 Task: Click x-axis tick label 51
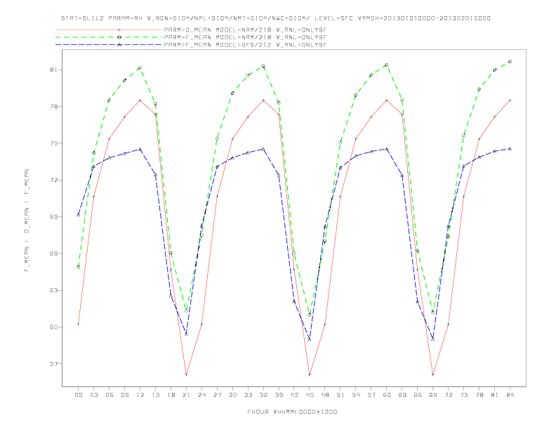(x=340, y=395)
